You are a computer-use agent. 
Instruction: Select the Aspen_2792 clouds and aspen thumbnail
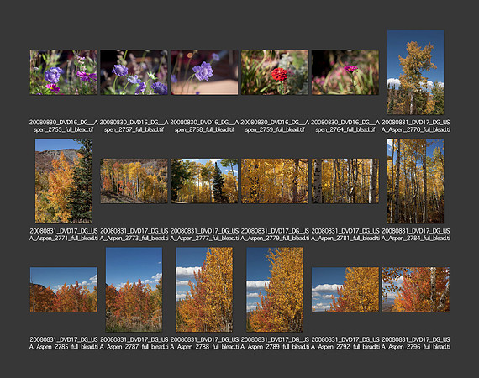pos(345,290)
